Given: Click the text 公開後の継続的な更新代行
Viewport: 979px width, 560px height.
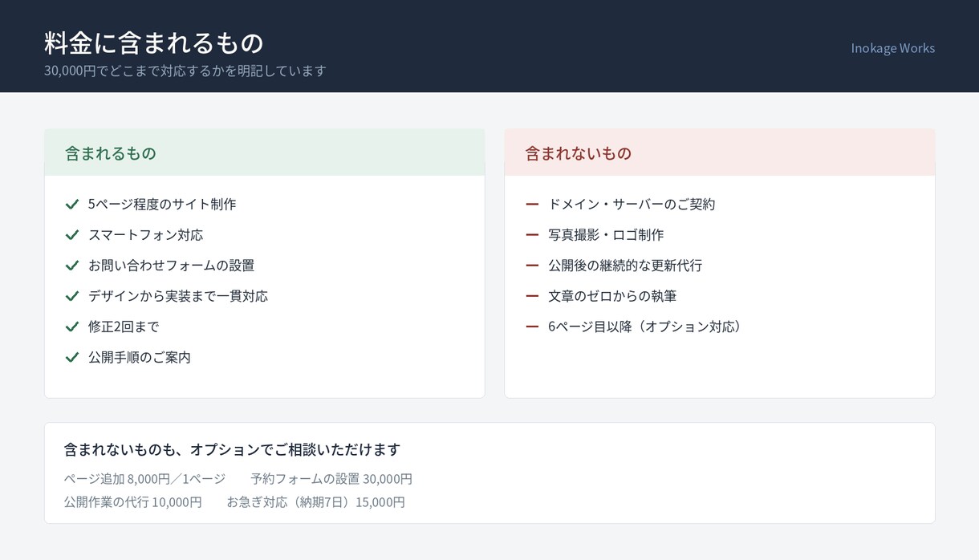Looking at the screenshot, I should (625, 265).
